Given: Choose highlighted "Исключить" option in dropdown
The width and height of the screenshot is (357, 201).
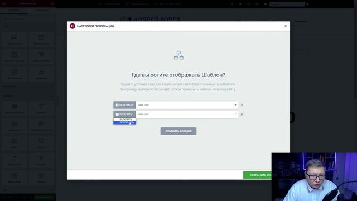Looking at the screenshot, I should [124, 122].
